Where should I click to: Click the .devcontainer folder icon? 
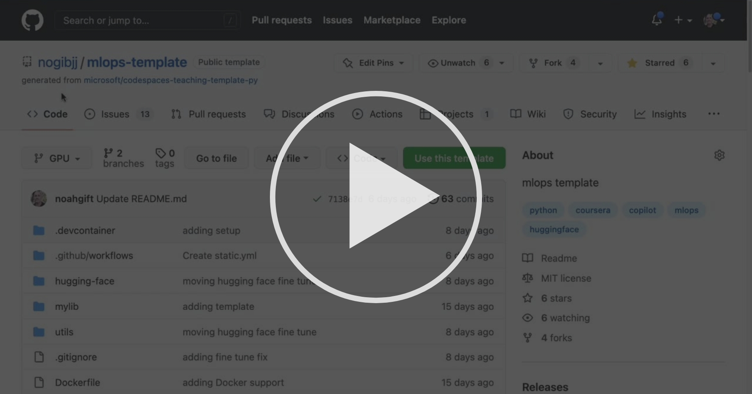pyautogui.click(x=39, y=230)
